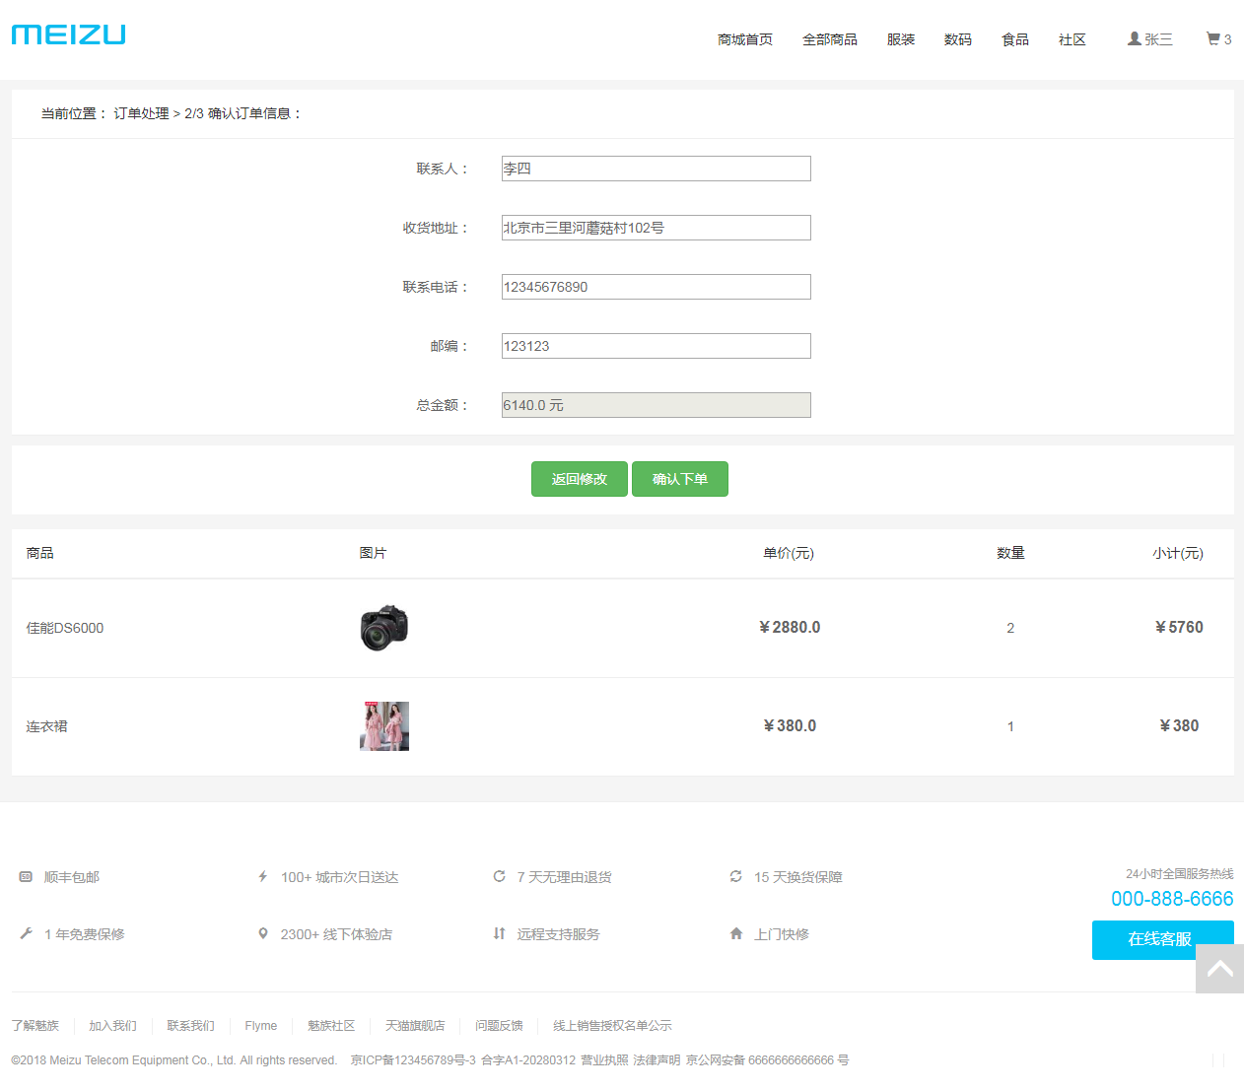
Task: Click the subtotal ¥380
Action: pos(1179,725)
